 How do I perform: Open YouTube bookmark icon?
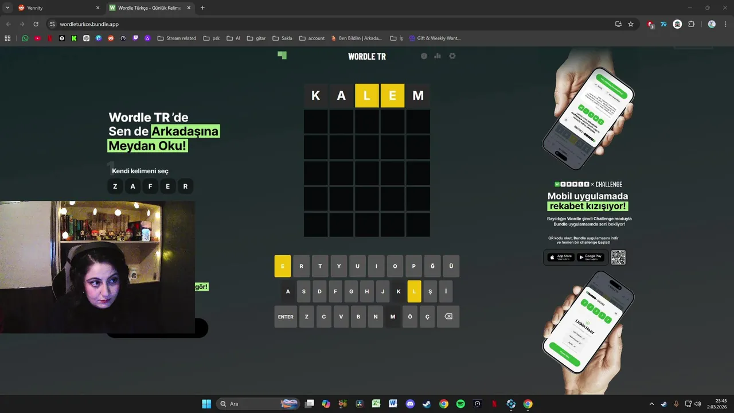37,38
